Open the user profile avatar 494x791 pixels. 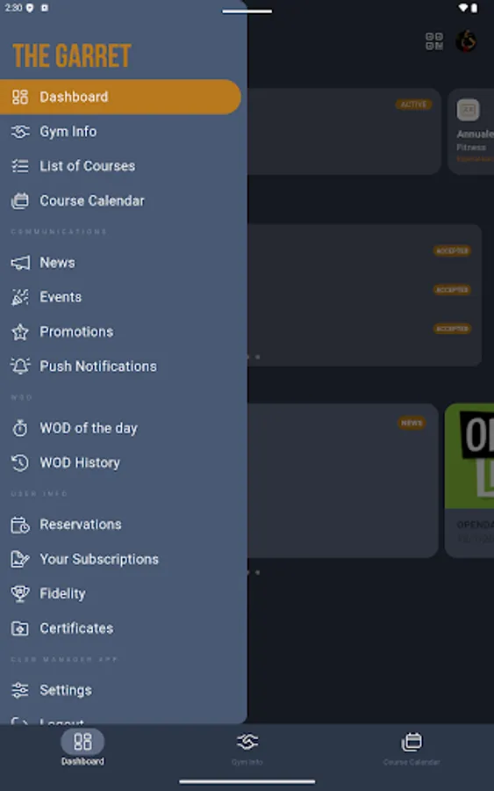(466, 41)
